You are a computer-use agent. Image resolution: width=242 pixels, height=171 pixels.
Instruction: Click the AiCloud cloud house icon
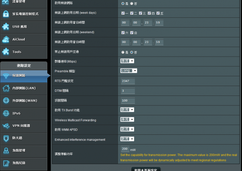6,39
